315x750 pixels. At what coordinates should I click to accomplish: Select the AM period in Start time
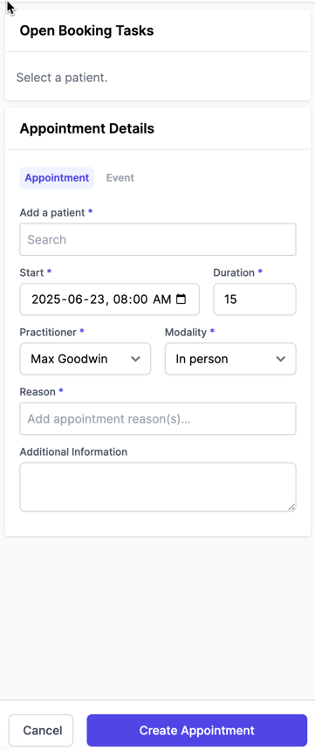[162, 299]
